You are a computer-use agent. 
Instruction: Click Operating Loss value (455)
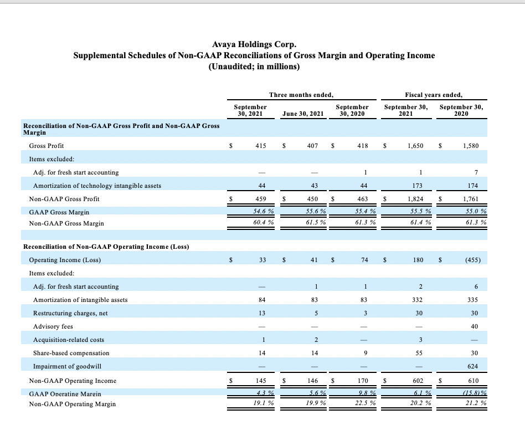pyautogui.click(x=473, y=260)
